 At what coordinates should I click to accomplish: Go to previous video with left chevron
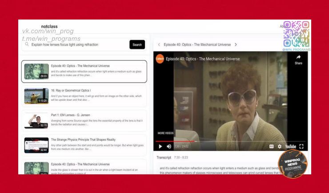pyautogui.click(x=159, y=44)
